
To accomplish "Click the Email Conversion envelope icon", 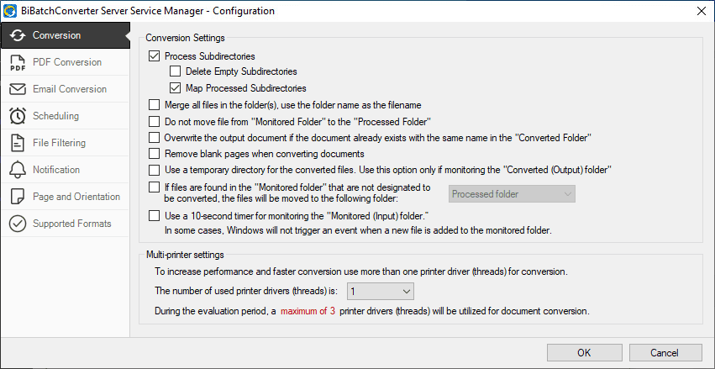I will 18,89.
